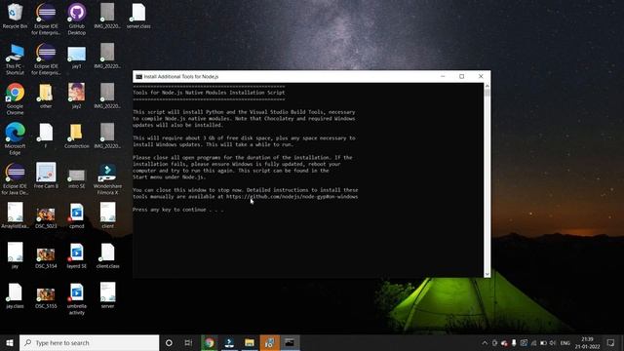Select the Constriction folder icon
Viewport: 624px width, 351px height.
pyautogui.click(x=76, y=136)
